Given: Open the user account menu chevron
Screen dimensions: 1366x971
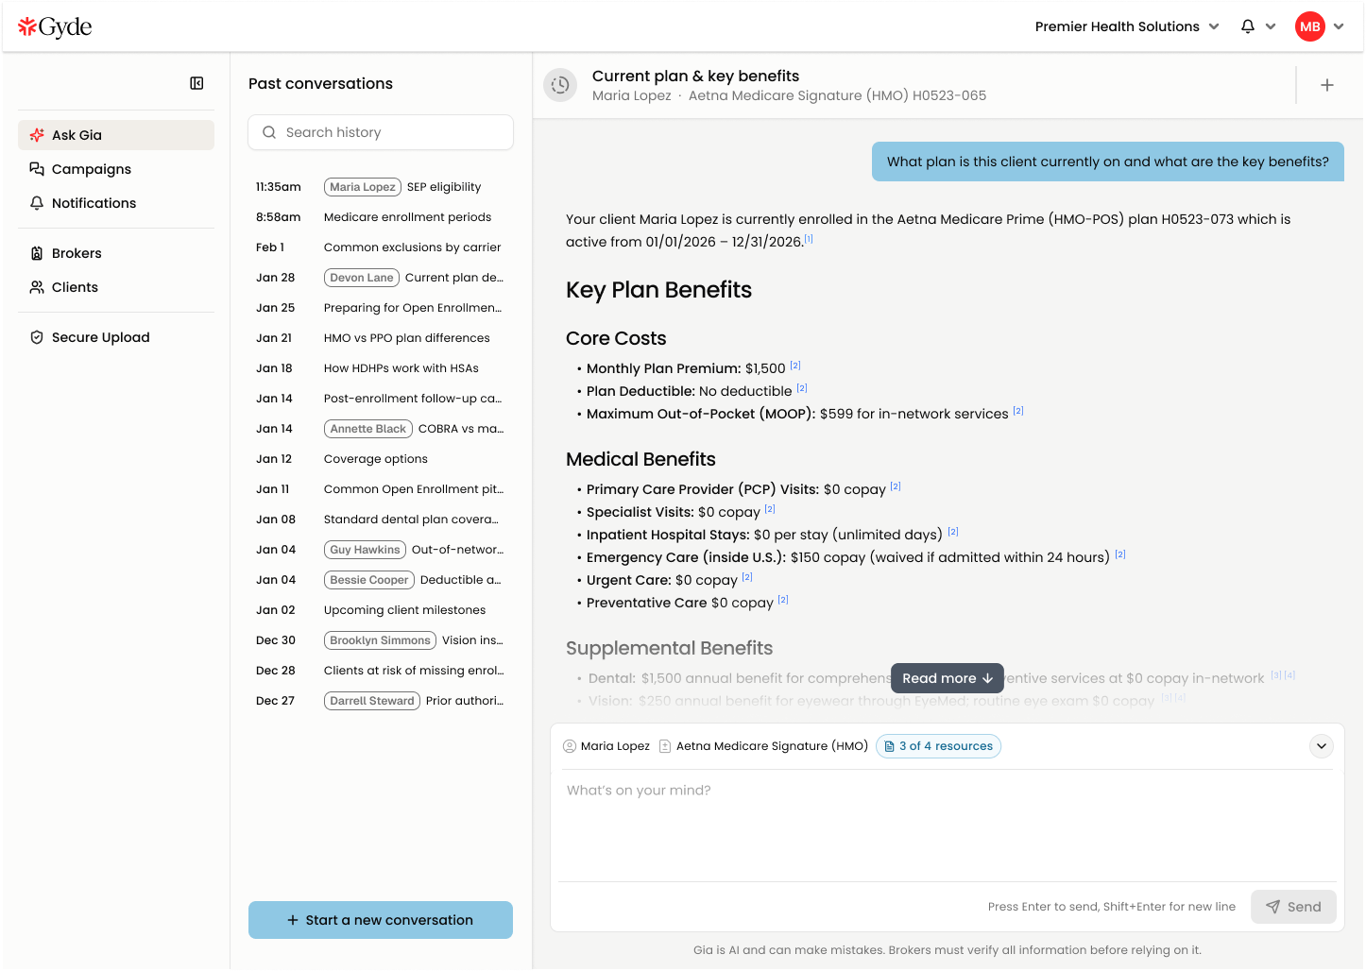Looking at the screenshot, I should tap(1339, 26).
